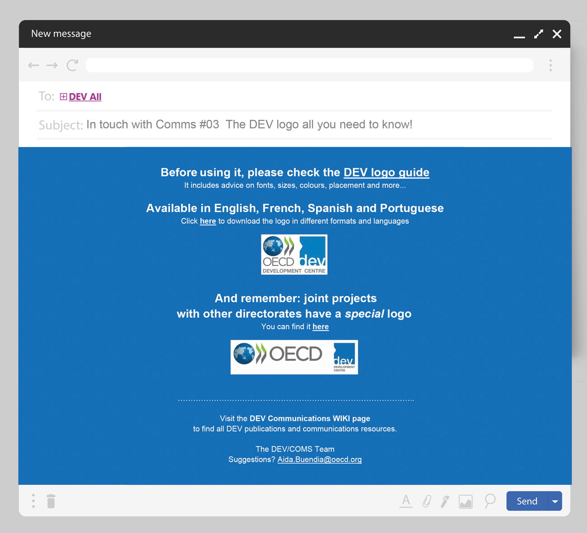Screen dimensions: 587x533
Task: Click 'here' to find the special logo
Action: click(321, 326)
